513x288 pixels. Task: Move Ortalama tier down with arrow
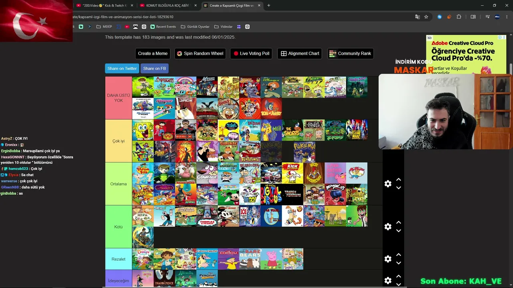click(x=398, y=188)
